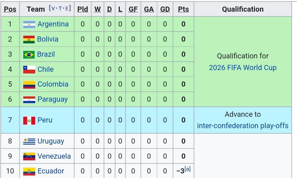Click the Ecuador flag icon
This screenshot has height=178, width=297.
coord(29,171)
